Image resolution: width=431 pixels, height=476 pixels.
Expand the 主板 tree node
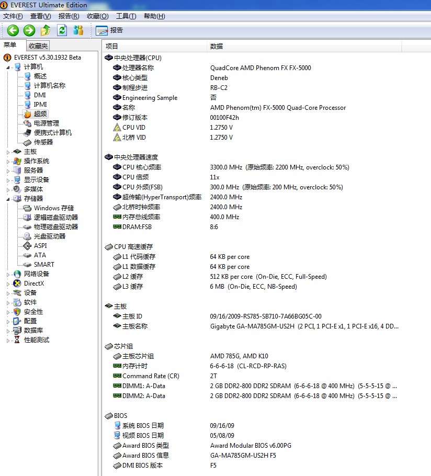[8, 152]
